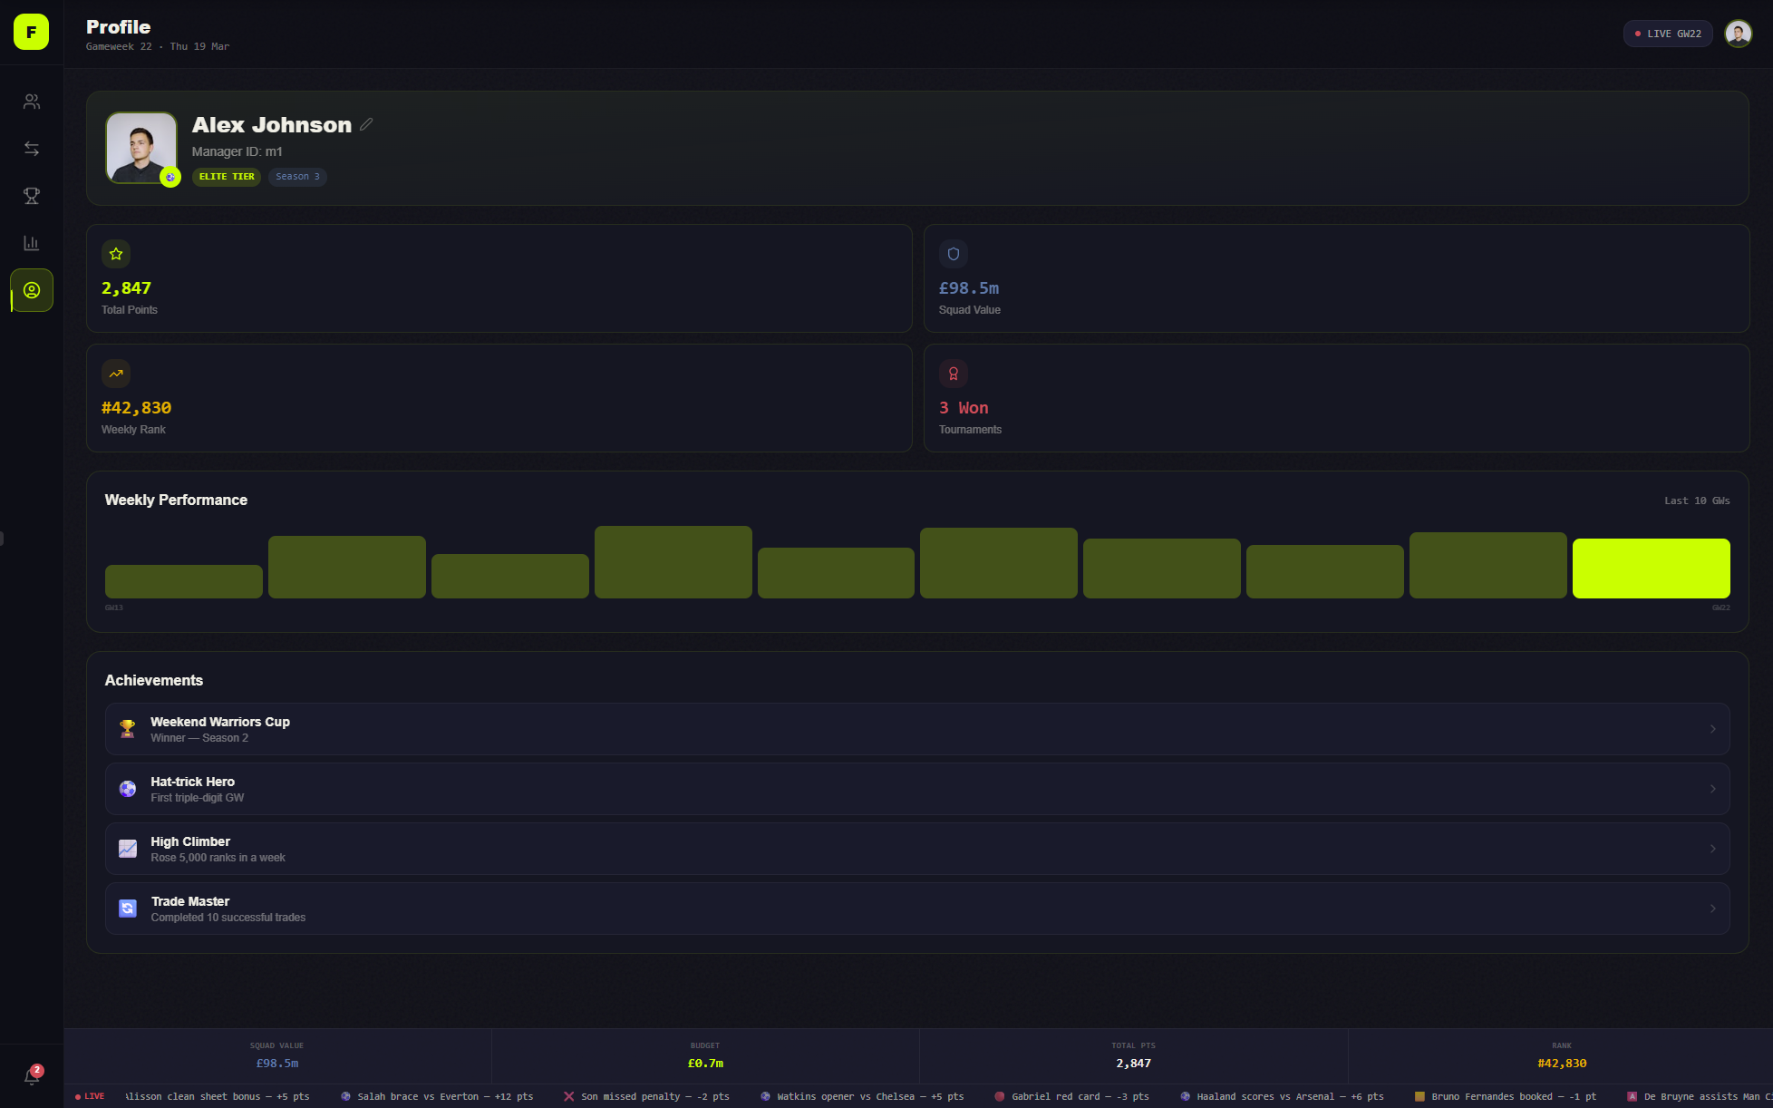Open the statistics bar chart sidebar icon
This screenshot has height=1108, width=1773.
click(x=32, y=243)
